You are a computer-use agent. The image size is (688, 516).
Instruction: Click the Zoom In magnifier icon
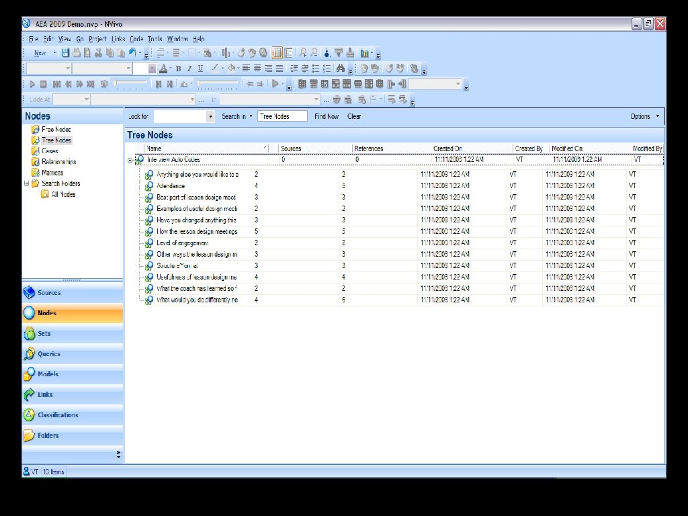tap(303, 52)
